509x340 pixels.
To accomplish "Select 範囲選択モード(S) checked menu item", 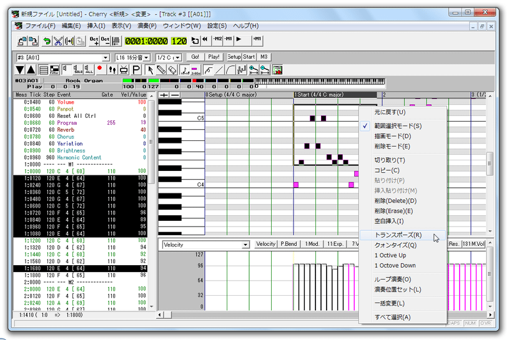I will (x=403, y=126).
